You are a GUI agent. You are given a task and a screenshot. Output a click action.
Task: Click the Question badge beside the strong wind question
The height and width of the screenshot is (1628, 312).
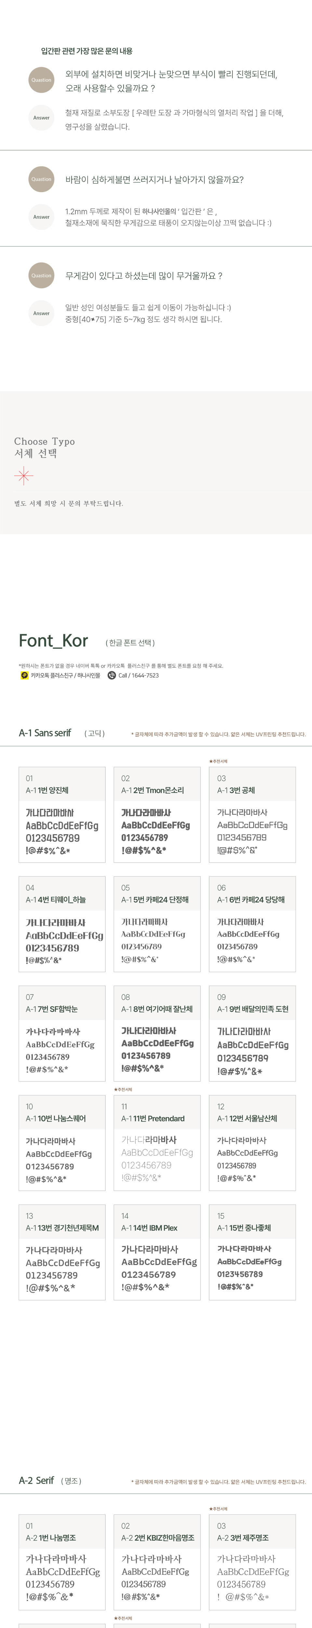(x=42, y=179)
